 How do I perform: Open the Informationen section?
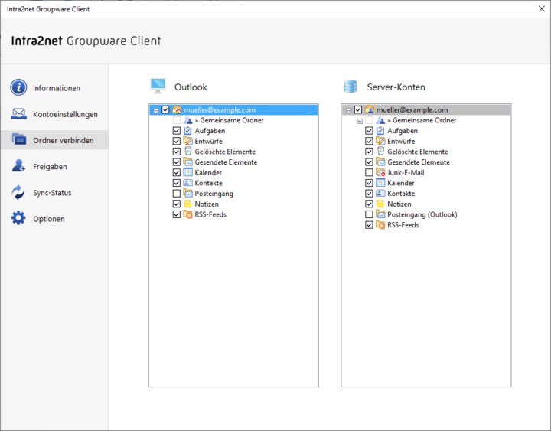point(54,87)
